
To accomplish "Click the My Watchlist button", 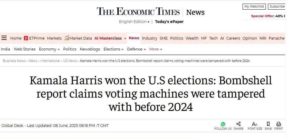I will 254,6.
